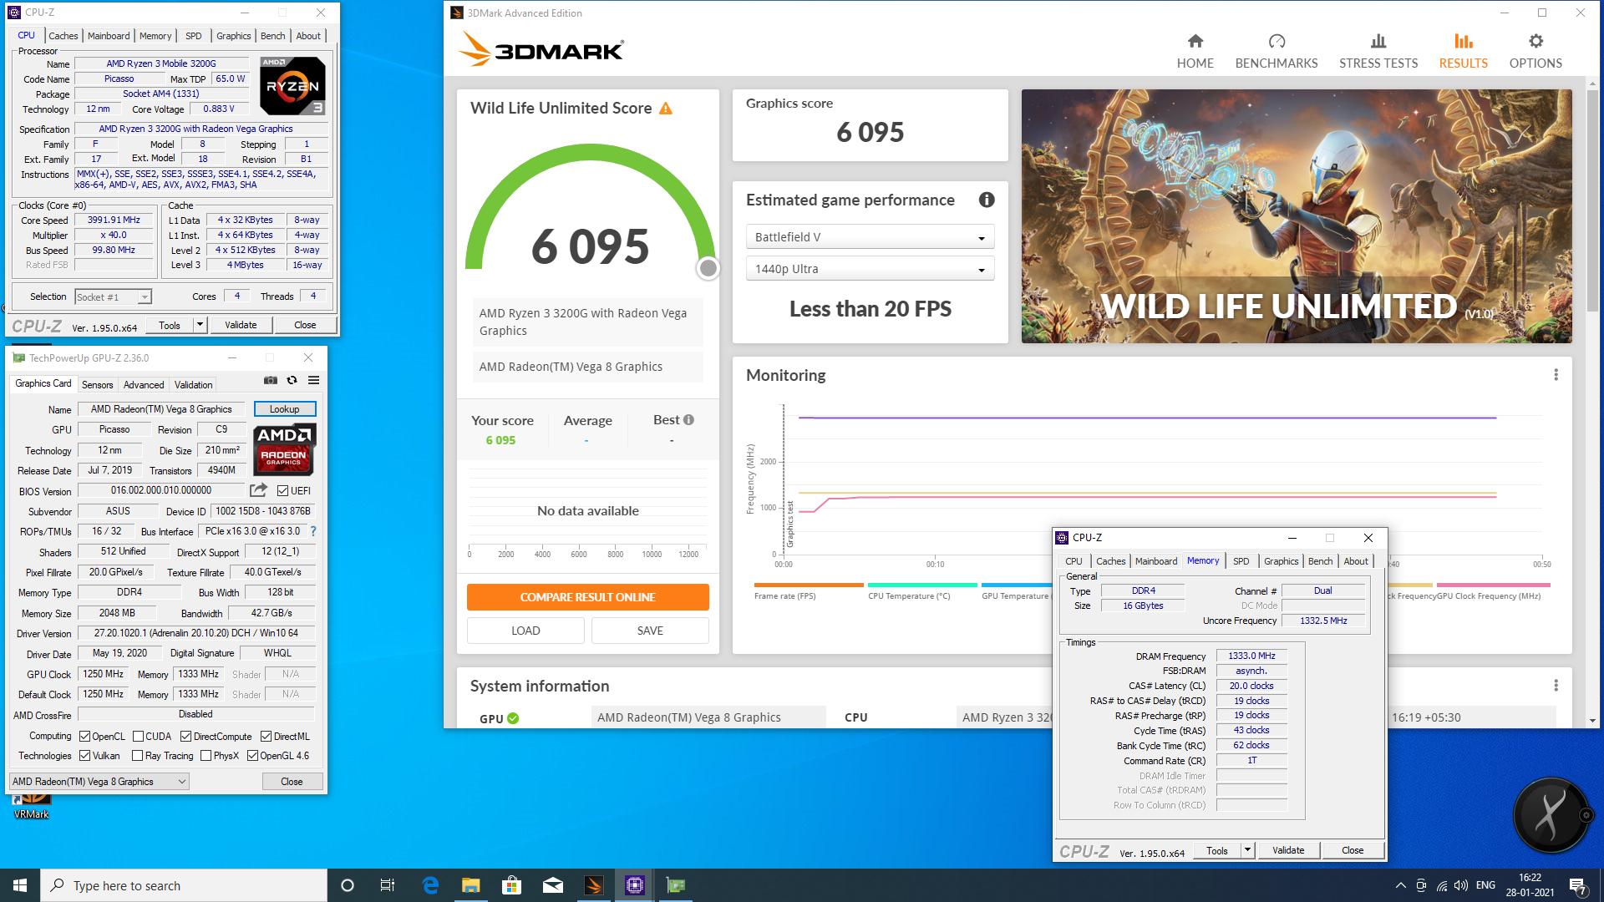Open Cortana circle on the taskbar
Screen dimensions: 1604x902
(348, 885)
